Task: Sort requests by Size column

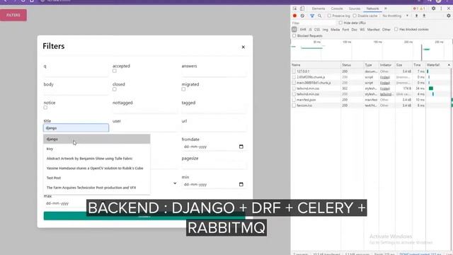Action: point(403,65)
